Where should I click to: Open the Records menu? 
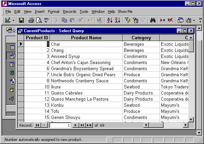(x=70, y=12)
